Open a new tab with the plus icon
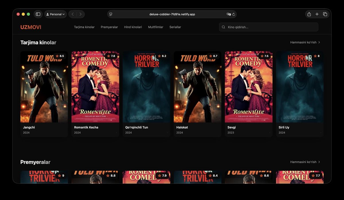344x200 pixels. pyautogui.click(x=317, y=14)
